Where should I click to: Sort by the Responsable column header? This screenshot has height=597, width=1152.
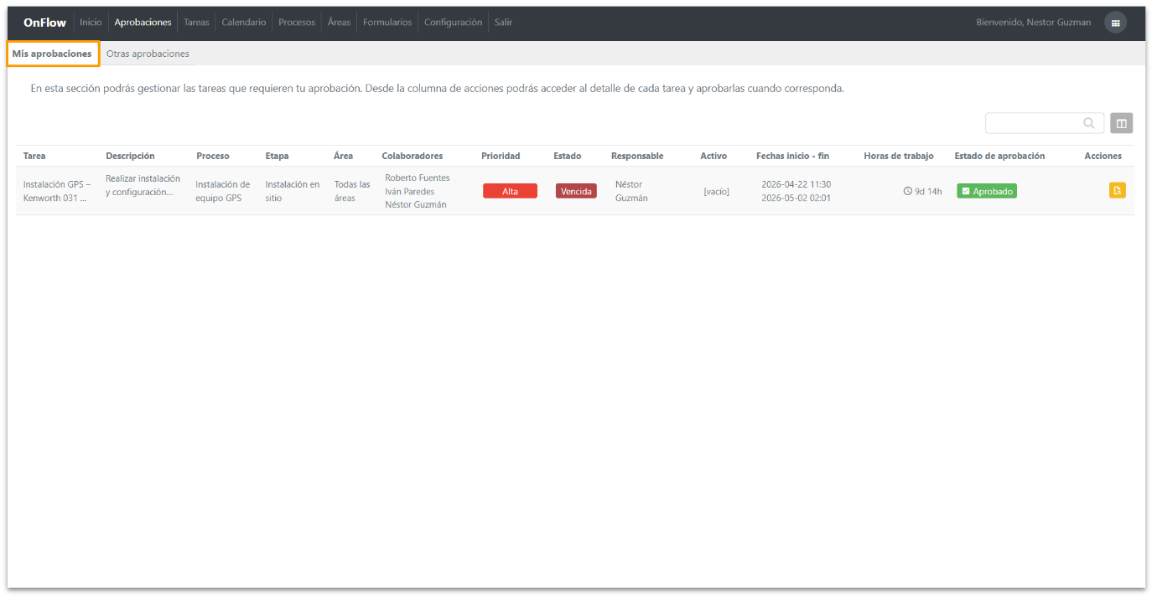point(637,156)
